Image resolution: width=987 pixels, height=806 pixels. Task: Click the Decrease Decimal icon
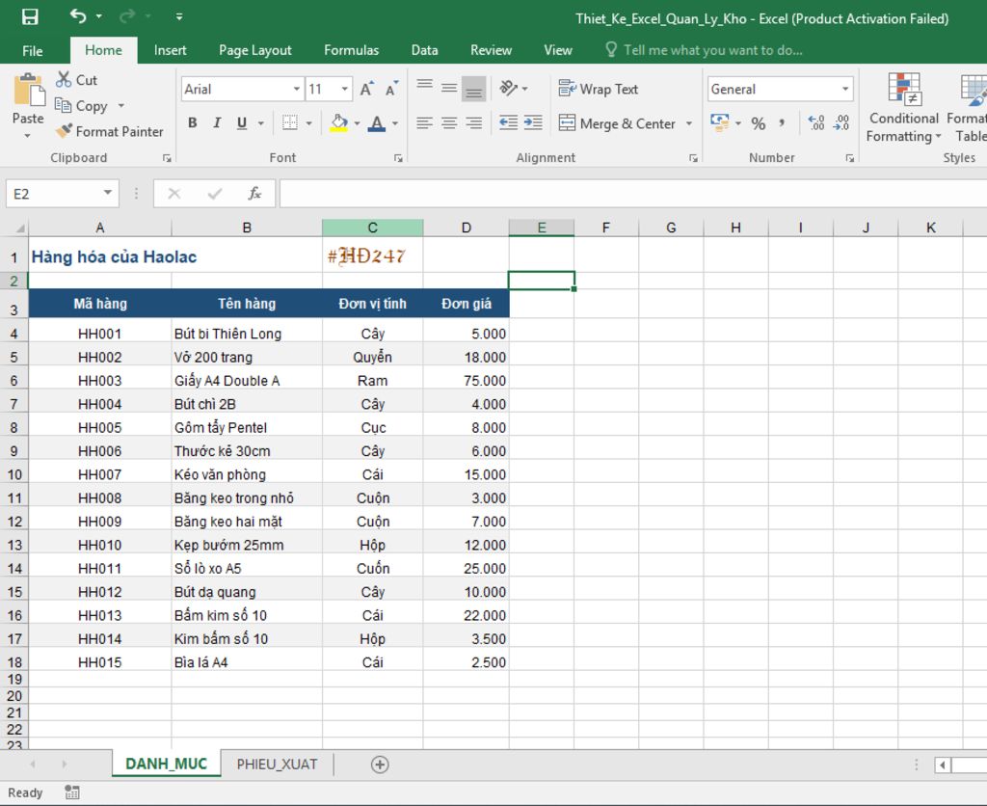[x=841, y=122]
